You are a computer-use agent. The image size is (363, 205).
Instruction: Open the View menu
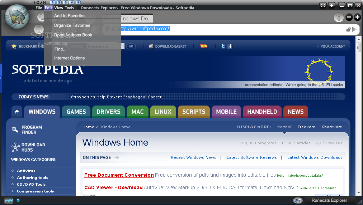pyautogui.click(x=58, y=8)
